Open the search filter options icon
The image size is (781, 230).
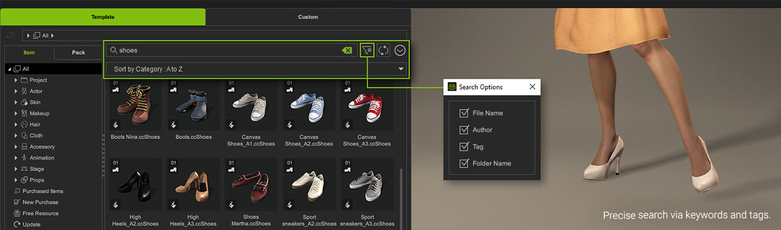tap(367, 50)
